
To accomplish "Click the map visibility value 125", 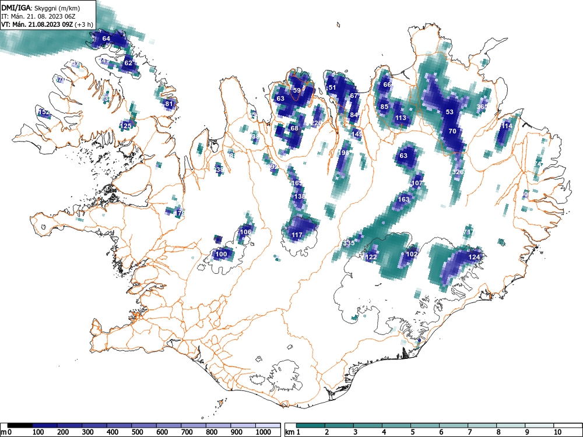I will (x=126, y=126).
